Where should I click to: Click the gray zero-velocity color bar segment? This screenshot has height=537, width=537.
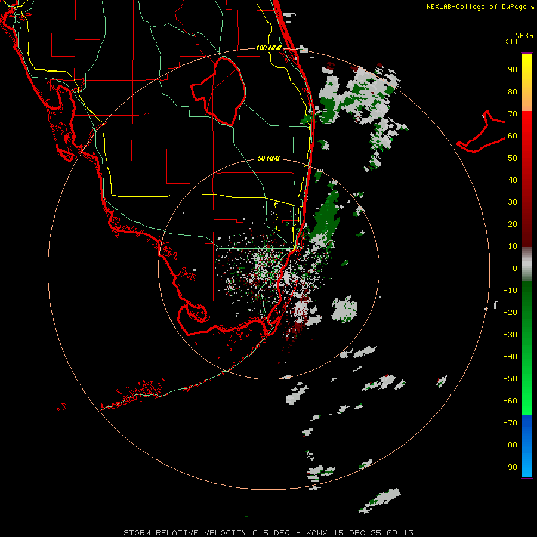coord(527,264)
